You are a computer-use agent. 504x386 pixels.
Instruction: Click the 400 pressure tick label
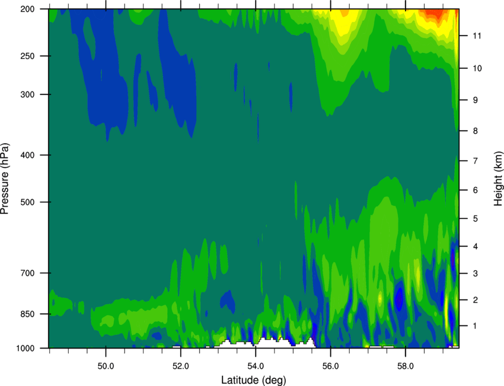coord(28,155)
